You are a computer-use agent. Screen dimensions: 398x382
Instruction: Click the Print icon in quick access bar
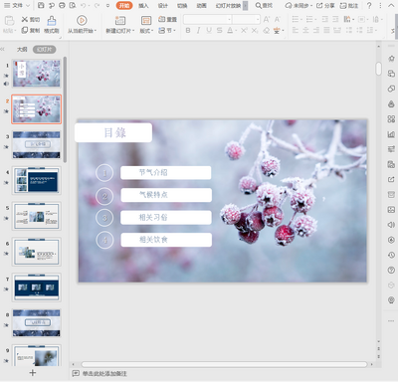click(62, 5)
